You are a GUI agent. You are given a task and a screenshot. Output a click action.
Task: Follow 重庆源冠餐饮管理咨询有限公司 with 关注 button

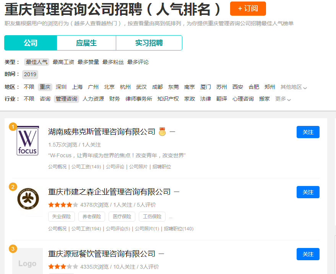pyautogui.click(x=308, y=254)
